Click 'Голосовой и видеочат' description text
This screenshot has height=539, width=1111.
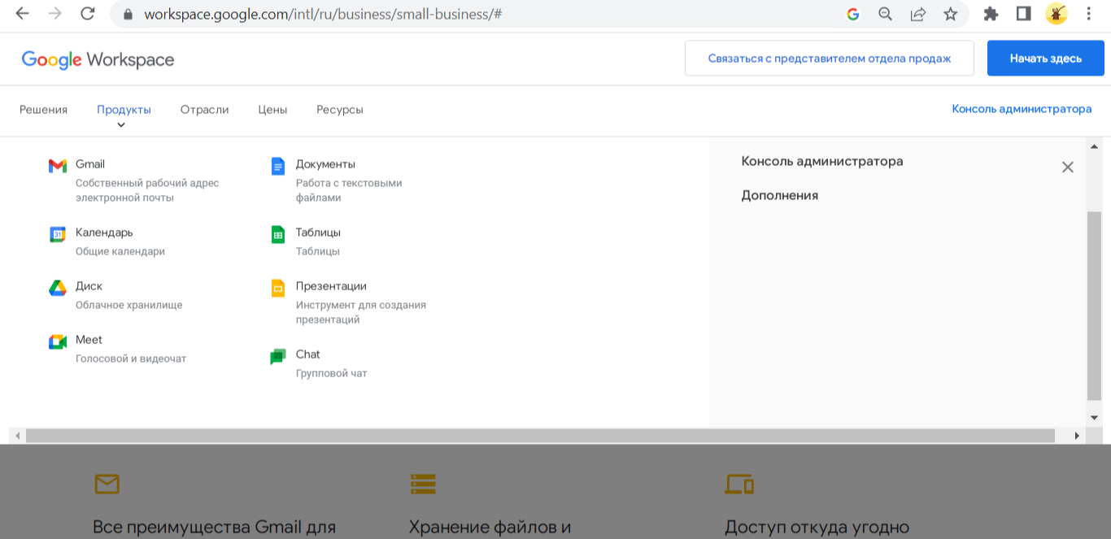point(131,359)
